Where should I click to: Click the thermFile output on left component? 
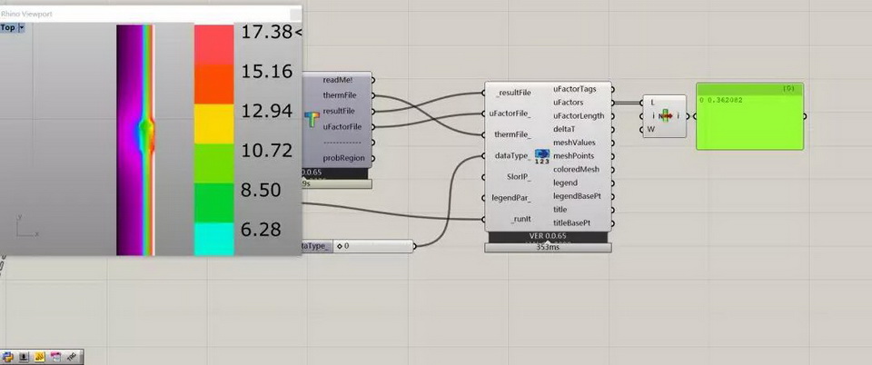(342, 94)
